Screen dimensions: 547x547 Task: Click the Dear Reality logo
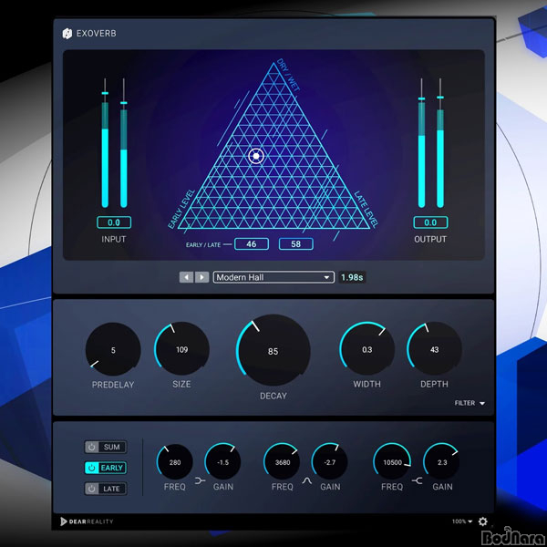(87, 521)
